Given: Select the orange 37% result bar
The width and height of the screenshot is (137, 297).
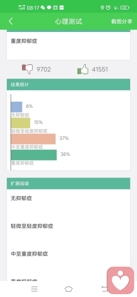Looking at the screenshot, I should point(33,139).
